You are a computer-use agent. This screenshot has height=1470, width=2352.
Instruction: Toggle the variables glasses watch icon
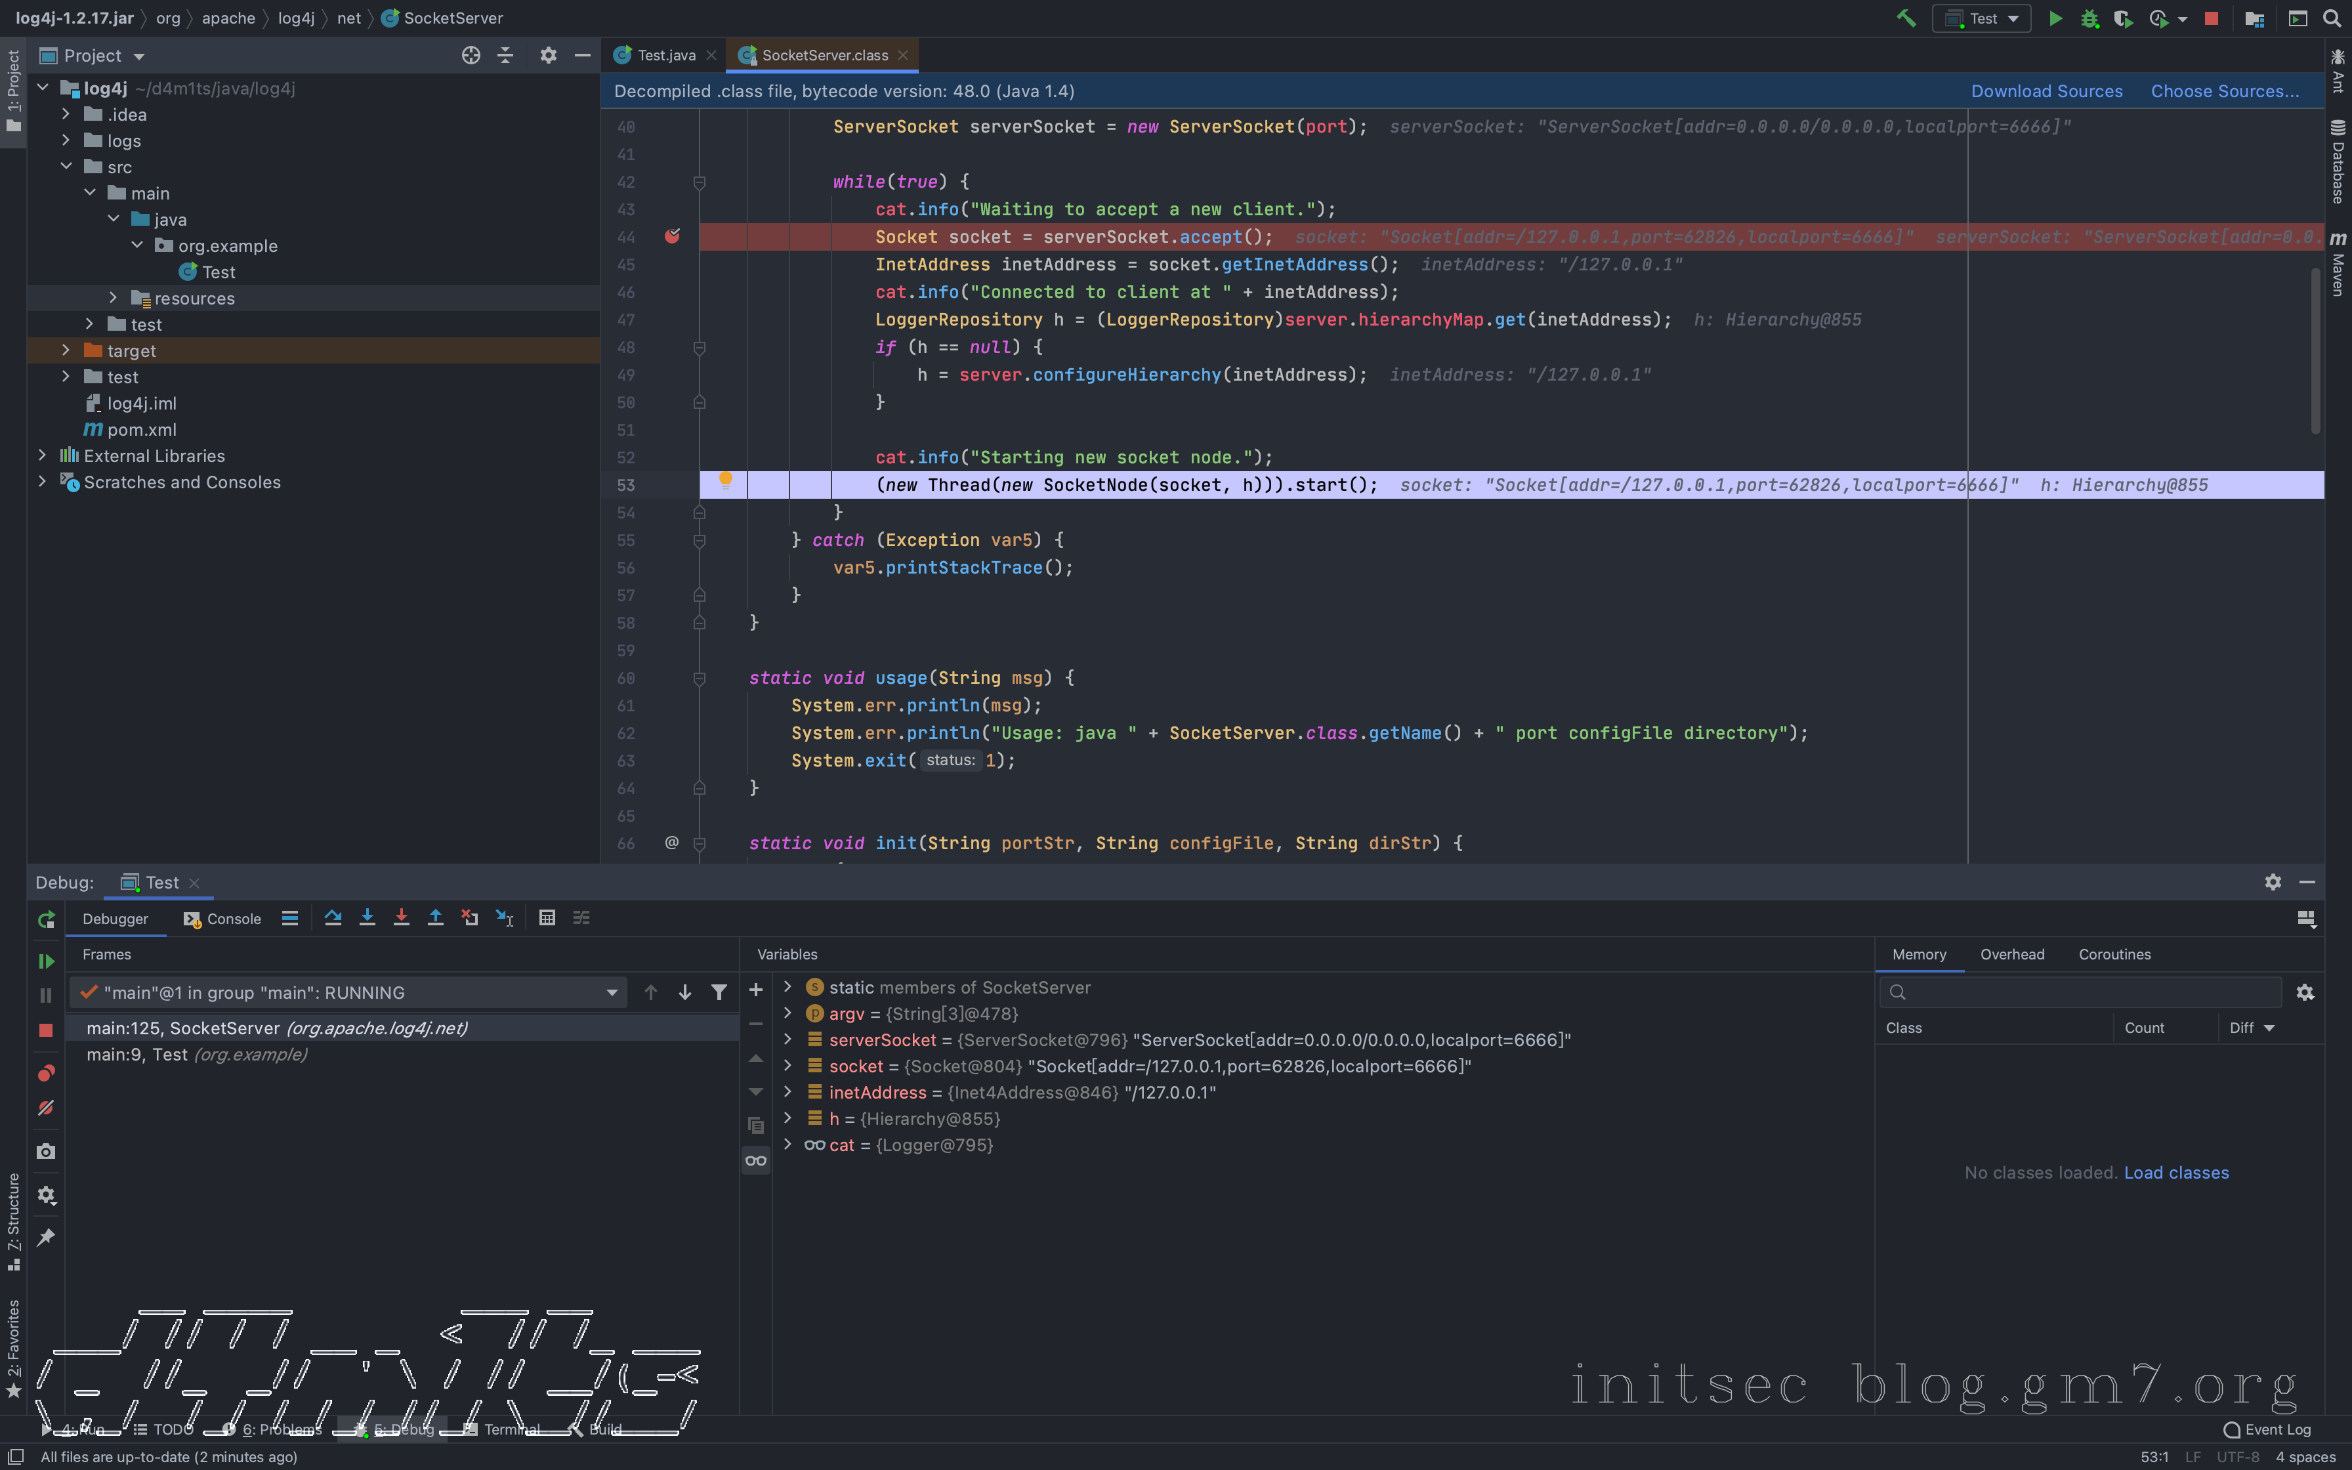coord(755,1160)
